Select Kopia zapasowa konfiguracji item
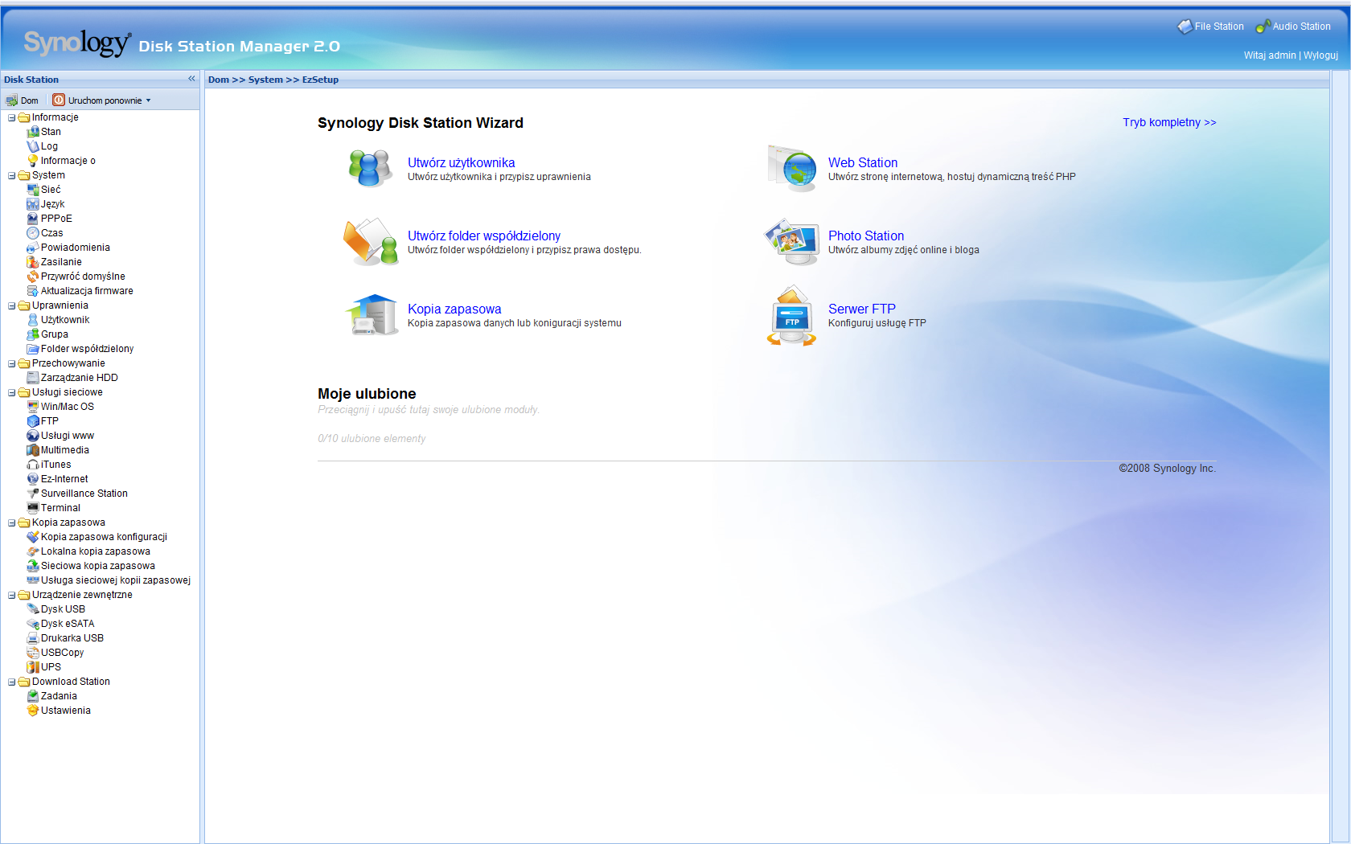This screenshot has height=844, width=1351. [x=105, y=537]
